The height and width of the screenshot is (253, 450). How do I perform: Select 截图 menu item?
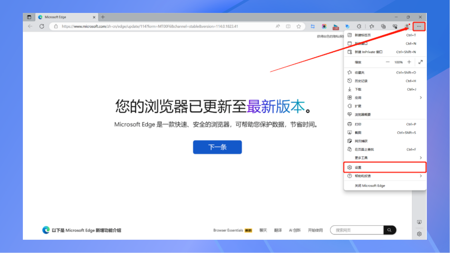click(385, 133)
